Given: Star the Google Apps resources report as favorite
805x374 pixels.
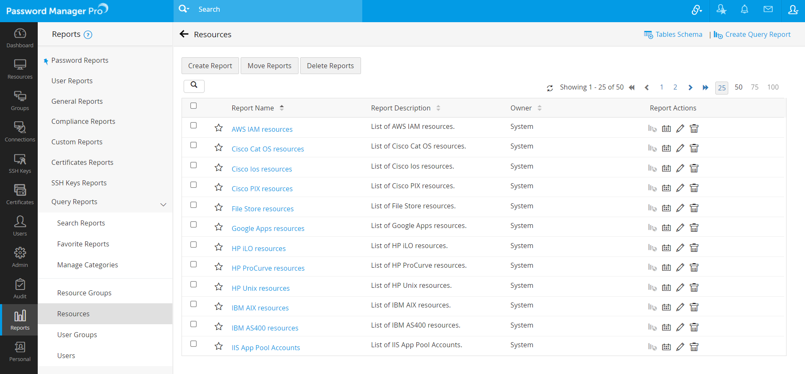Looking at the screenshot, I should click(218, 227).
